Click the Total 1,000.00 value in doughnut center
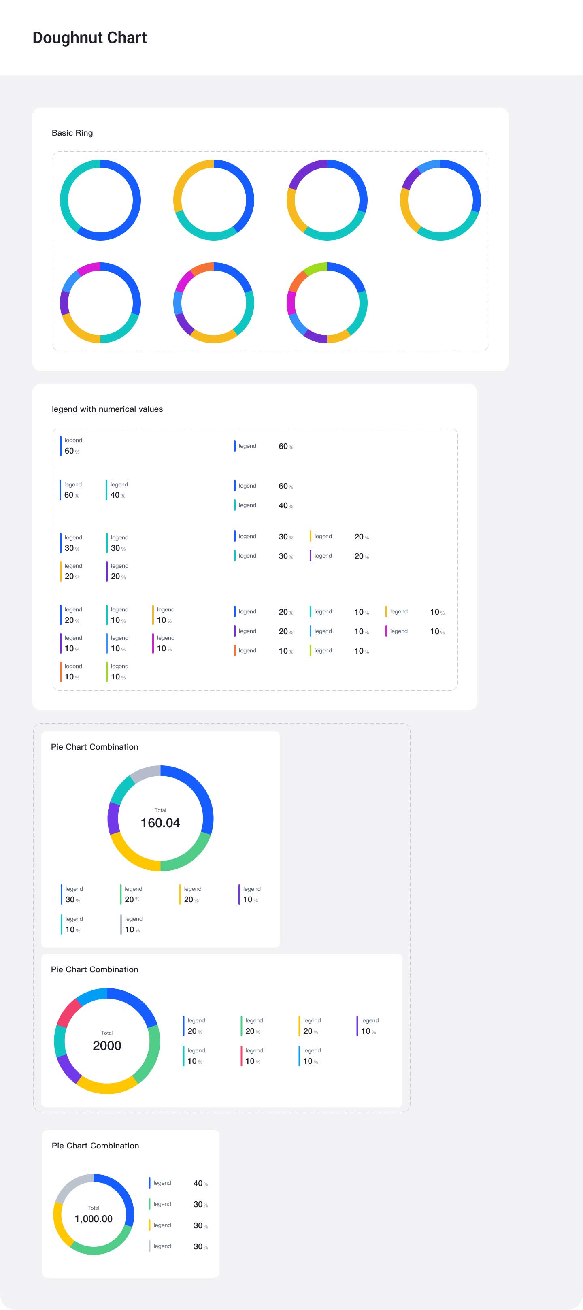This screenshot has height=1310, width=583. coord(94,1218)
